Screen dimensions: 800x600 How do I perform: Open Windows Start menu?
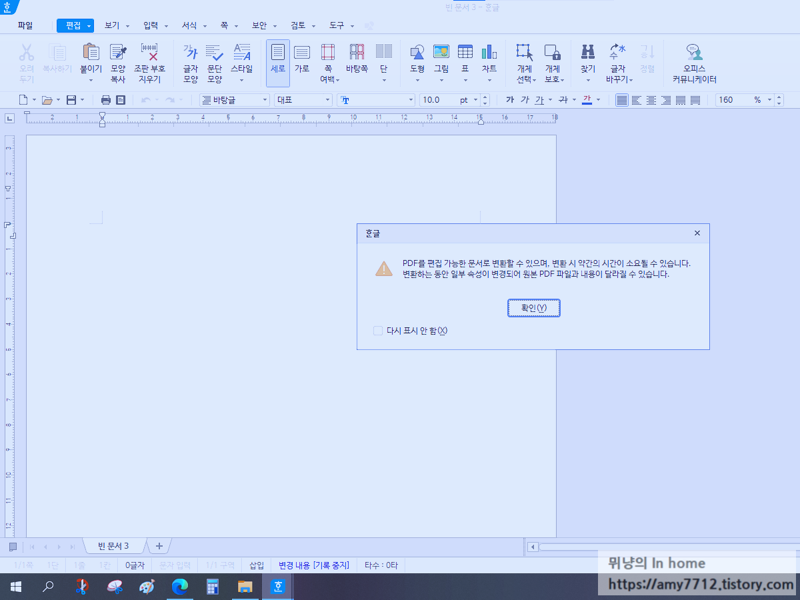[16, 587]
